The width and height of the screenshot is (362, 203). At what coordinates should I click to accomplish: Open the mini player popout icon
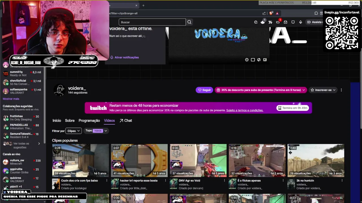[x=265, y=60]
